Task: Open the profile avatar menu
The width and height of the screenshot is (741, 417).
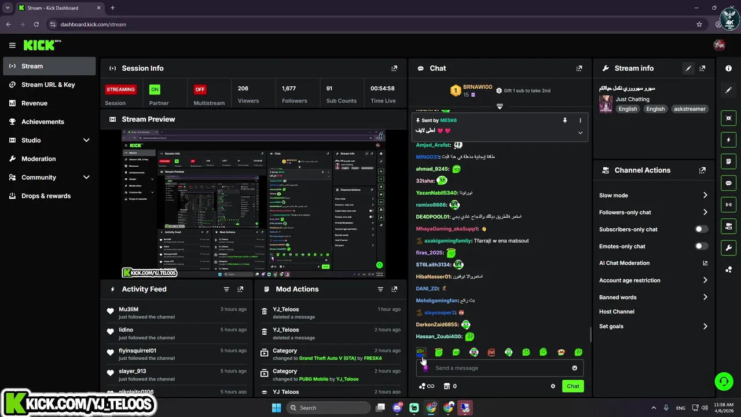Action: [x=719, y=45]
